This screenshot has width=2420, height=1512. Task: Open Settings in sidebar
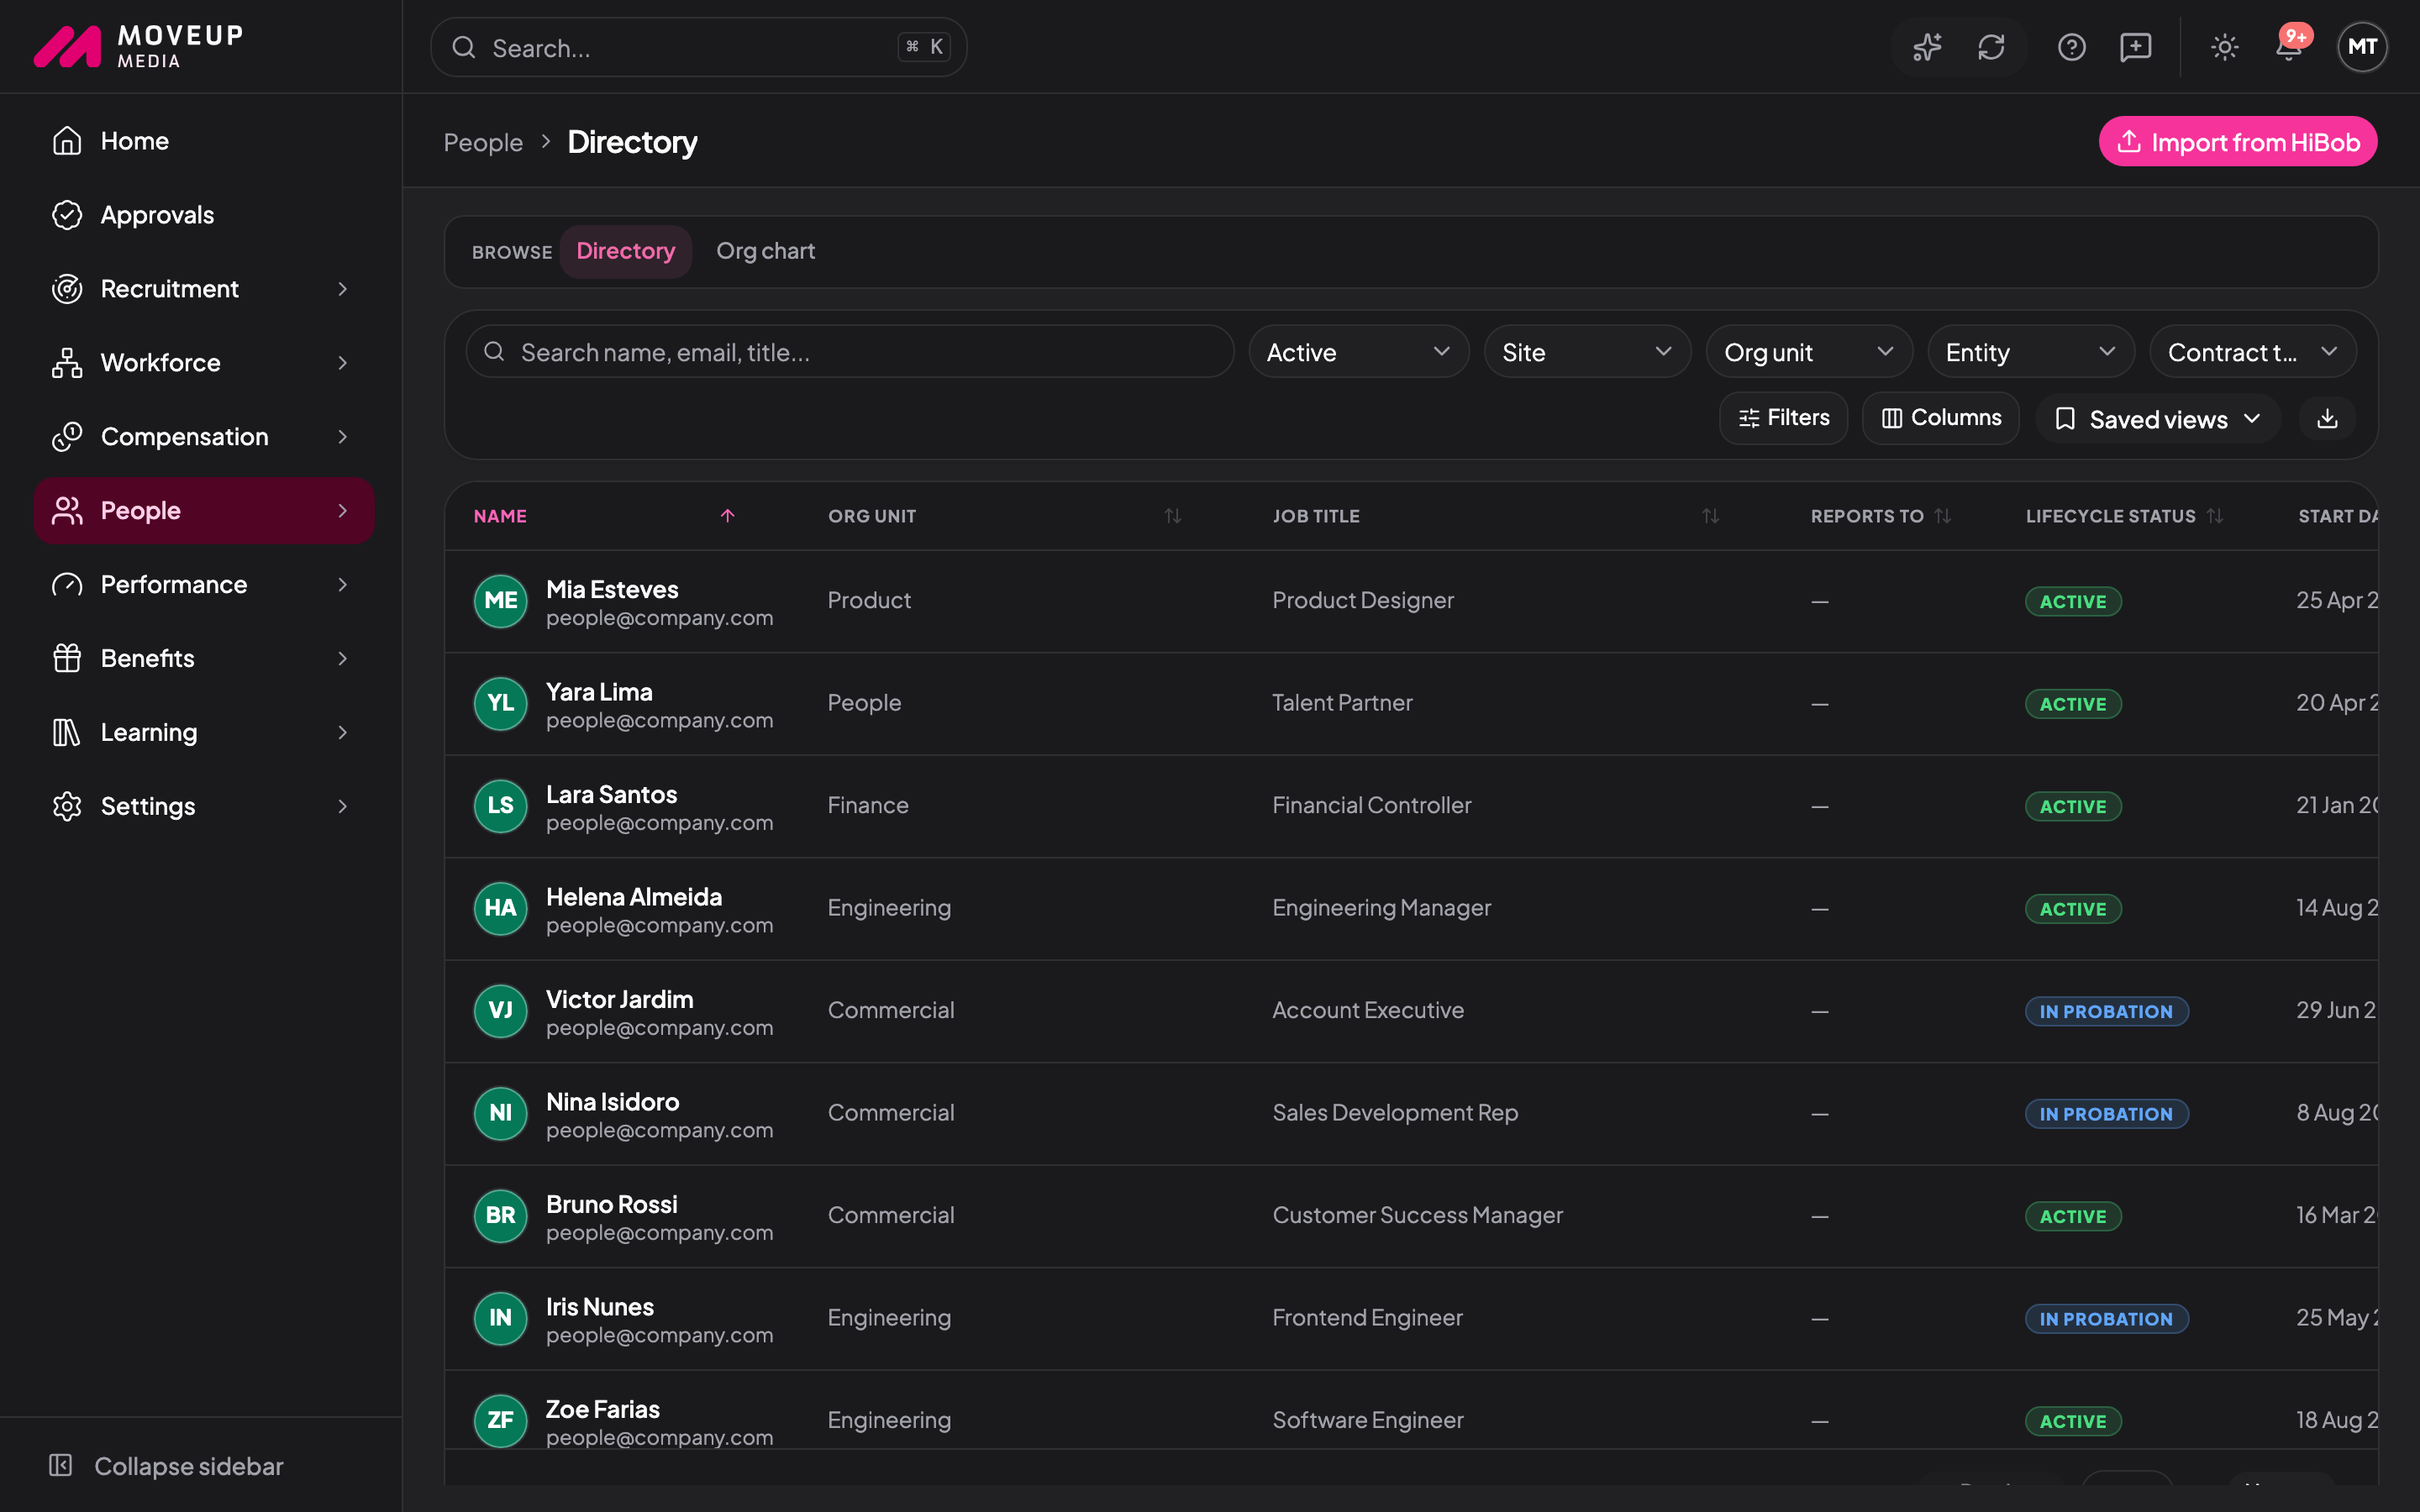204,807
